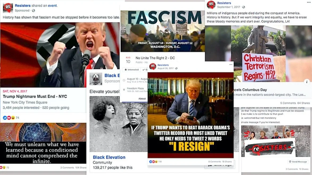Click the Send Message button
This screenshot has width=312, height=175.
[x=298, y=162]
